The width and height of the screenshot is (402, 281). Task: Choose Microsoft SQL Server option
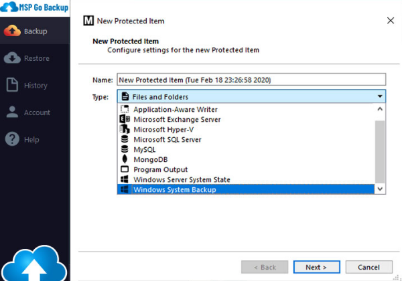click(x=246, y=139)
